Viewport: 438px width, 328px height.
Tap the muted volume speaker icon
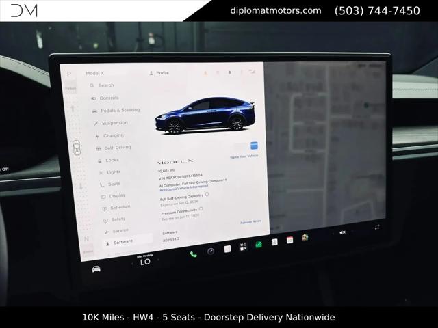pos(342,232)
